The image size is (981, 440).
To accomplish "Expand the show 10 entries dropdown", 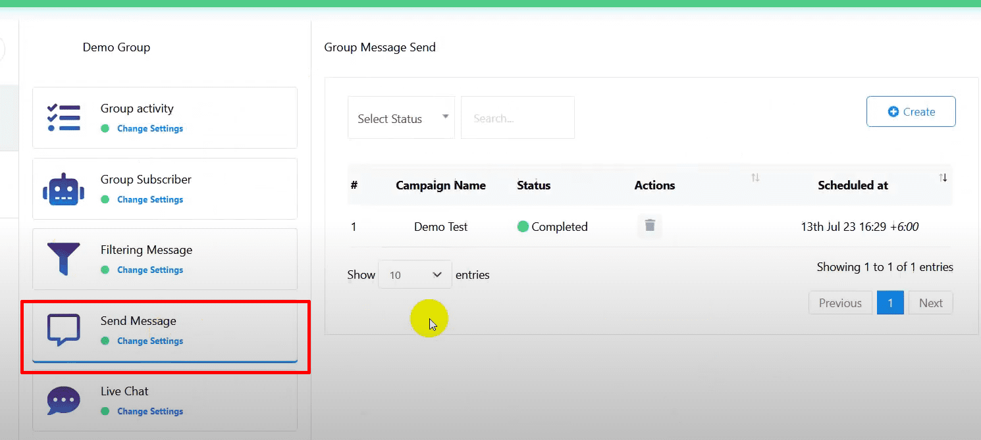I will point(415,275).
